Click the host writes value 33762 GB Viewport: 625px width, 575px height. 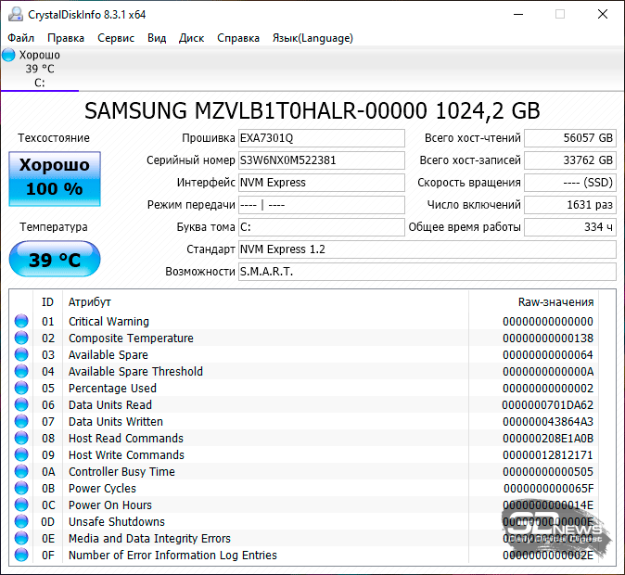(570, 160)
